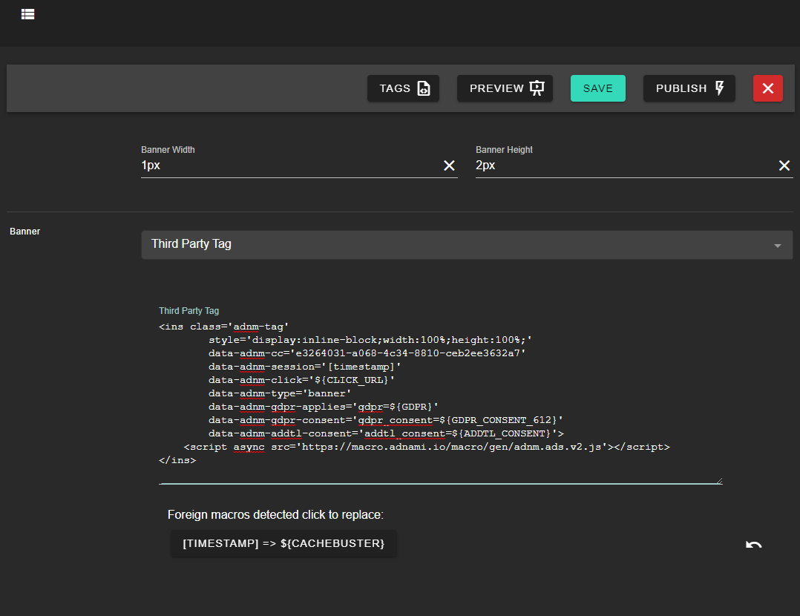The width and height of the screenshot is (800, 616).
Task: Click the 'Banner Height' label
Action: [x=504, y=149]
